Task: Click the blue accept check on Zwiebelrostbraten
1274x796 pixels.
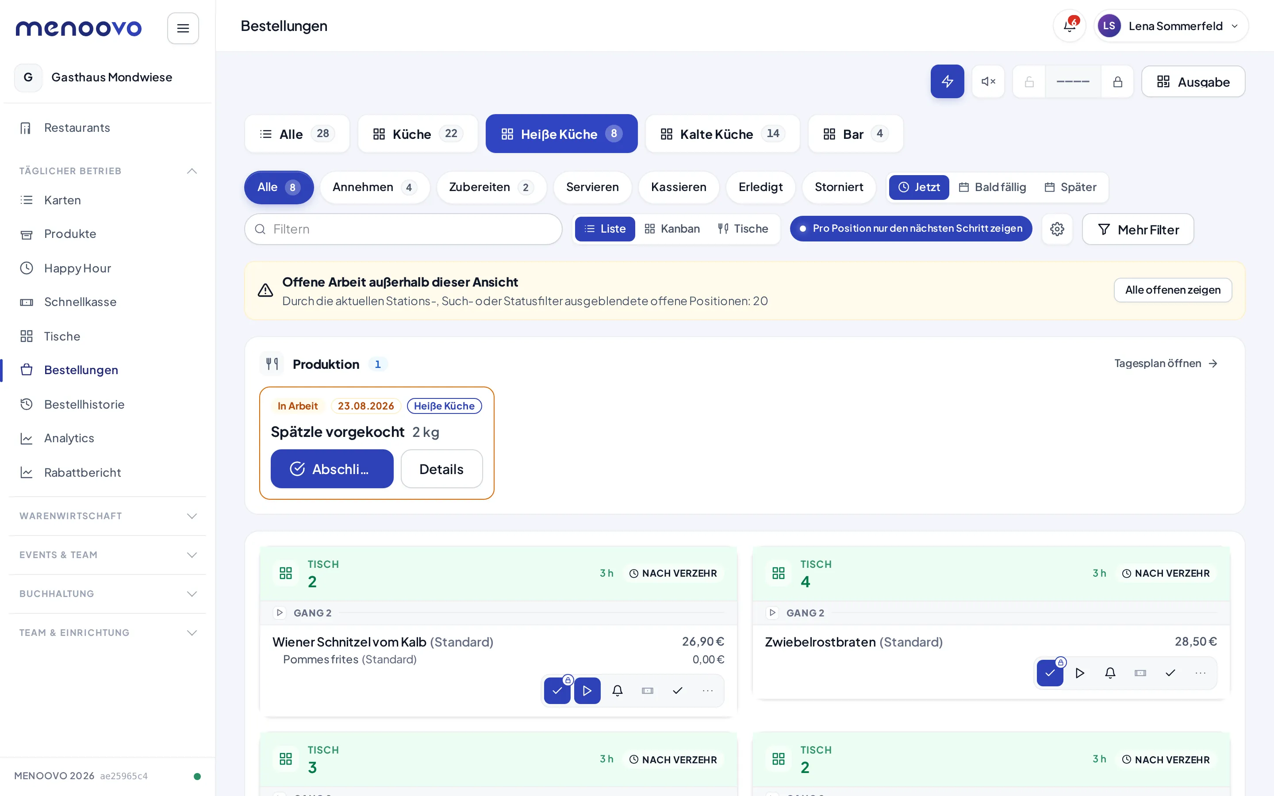Action: pyautogui.click(x=1050, y=673)
